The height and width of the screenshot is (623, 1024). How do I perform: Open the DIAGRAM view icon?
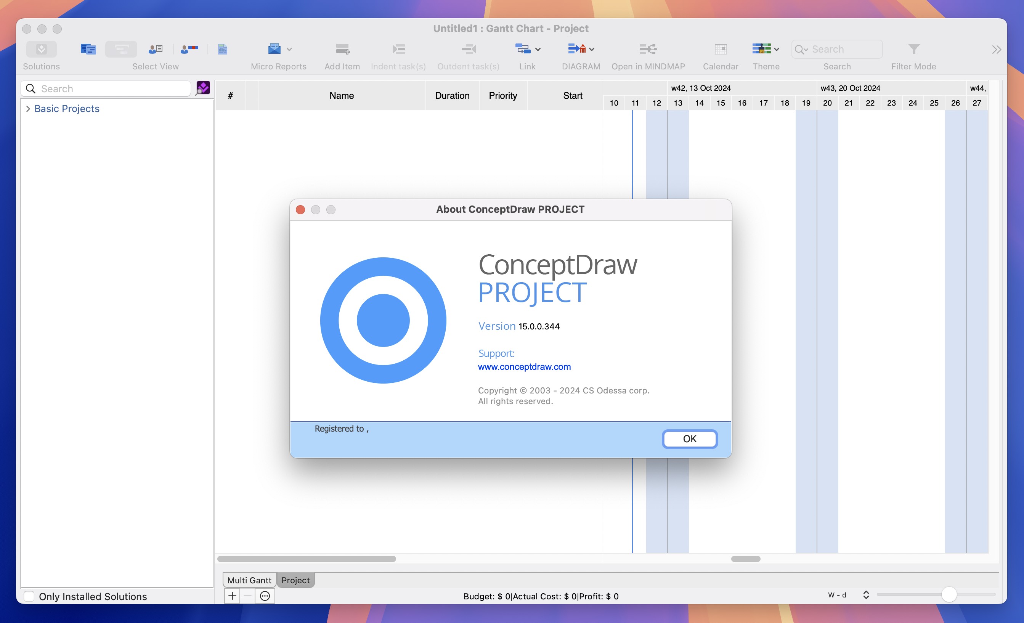[577, 48]
